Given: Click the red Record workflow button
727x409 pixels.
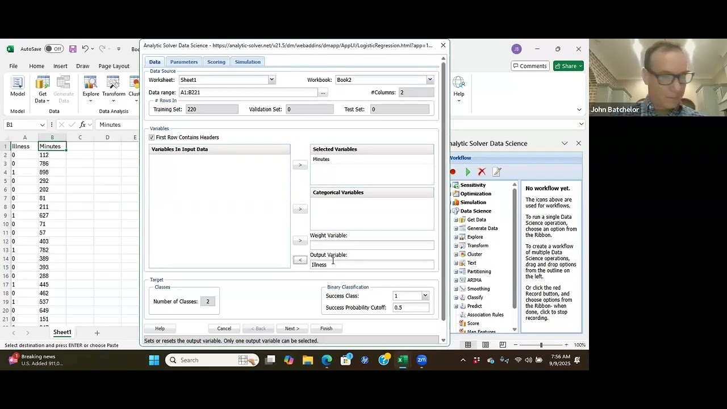Looking at the screenshot, I should (453, 172).
